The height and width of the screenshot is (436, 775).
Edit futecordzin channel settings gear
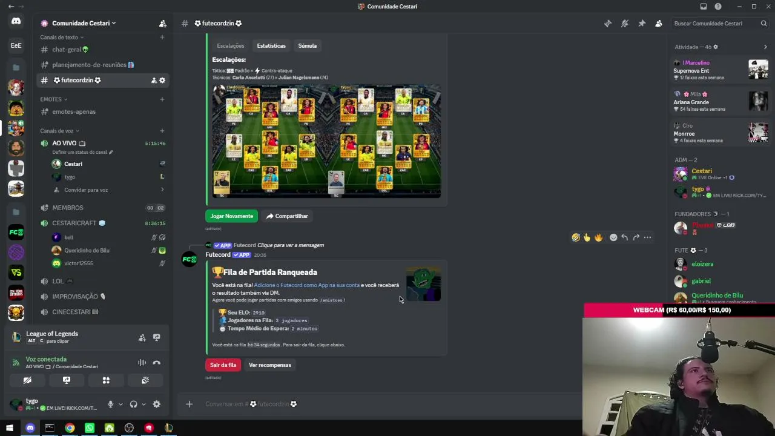(162, 81)
